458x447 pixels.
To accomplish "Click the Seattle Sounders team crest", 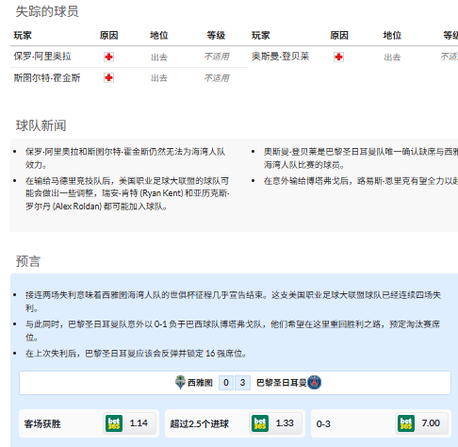I will pyautogui.click(x=180, y=382).
